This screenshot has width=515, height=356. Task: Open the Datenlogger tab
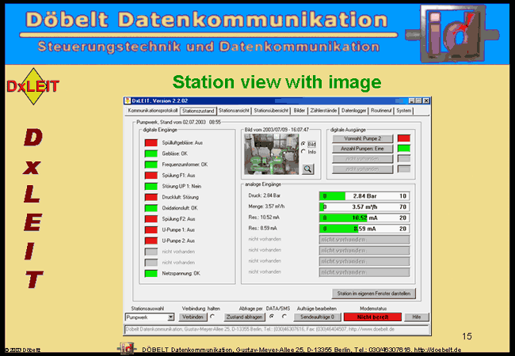353,111
